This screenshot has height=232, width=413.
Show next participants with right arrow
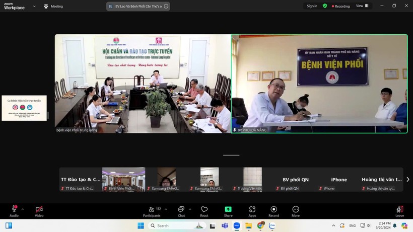click(407, 179)
